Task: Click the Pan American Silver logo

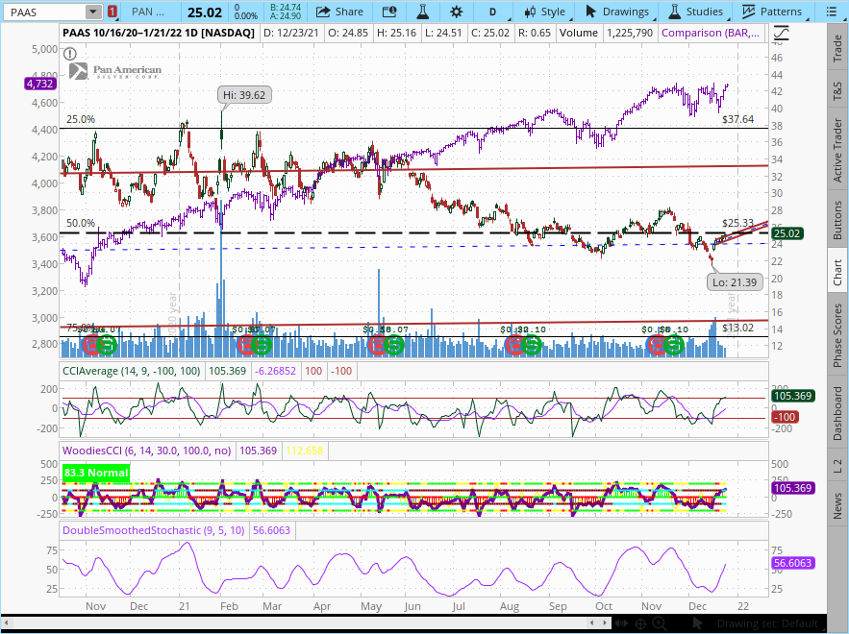Action: (115, 71)
